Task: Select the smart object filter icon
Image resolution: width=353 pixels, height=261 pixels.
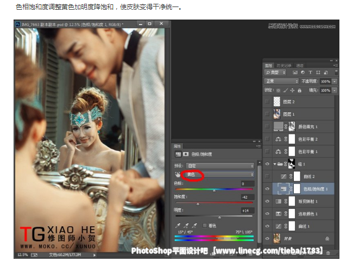Action: pos(325,73)
